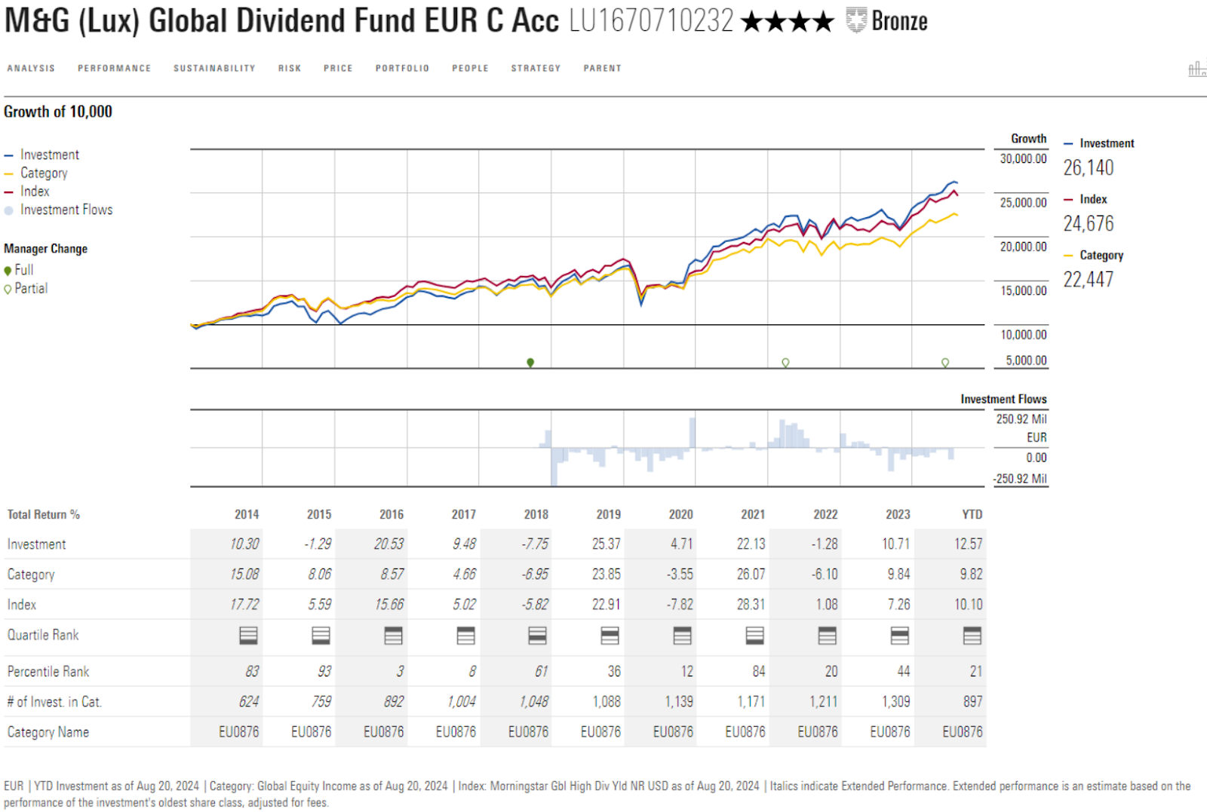This screenshot has height=812, width=1207.
Task: Toggle the Index line in legend
Action: coord(26,192)
